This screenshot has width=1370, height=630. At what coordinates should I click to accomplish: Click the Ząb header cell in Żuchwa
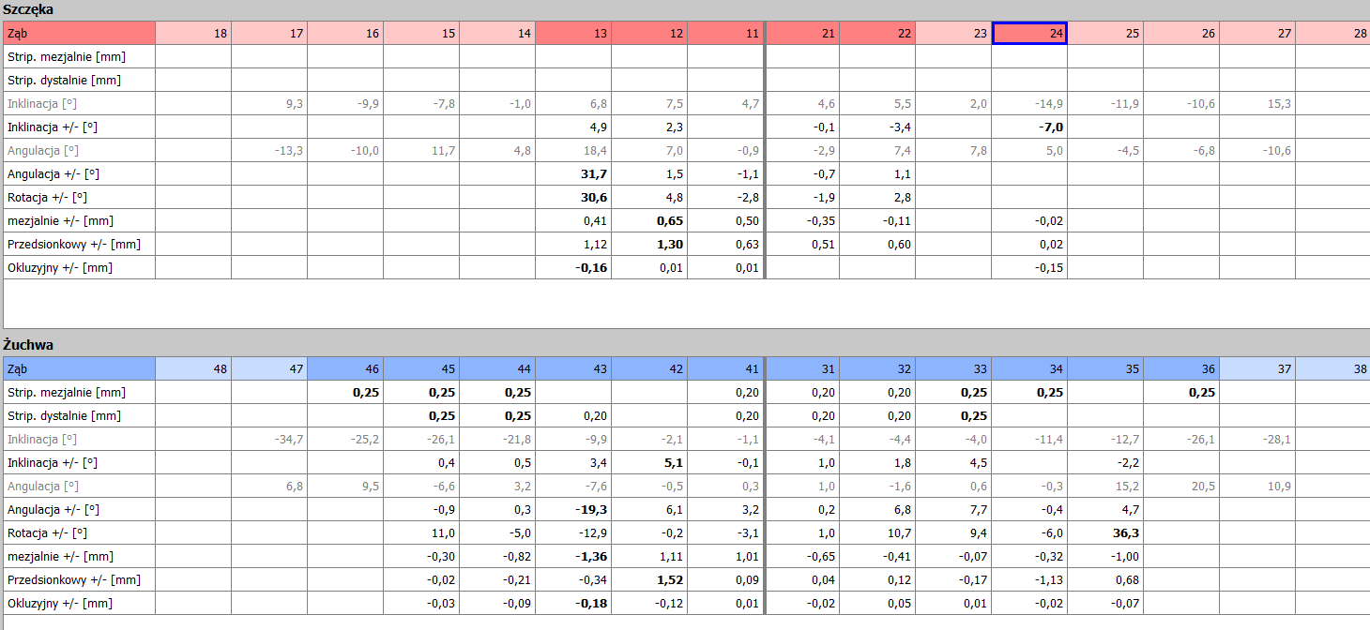coord(79,369)
